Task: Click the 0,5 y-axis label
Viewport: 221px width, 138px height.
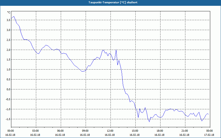Action: tap(9, 79)
